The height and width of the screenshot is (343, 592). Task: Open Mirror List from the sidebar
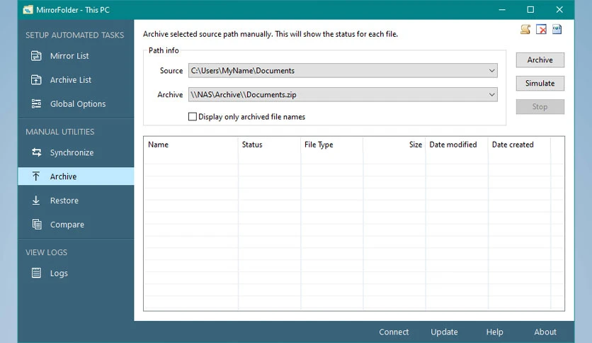[x=76, y=56]
